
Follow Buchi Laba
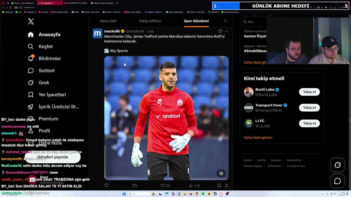(309, 92)
